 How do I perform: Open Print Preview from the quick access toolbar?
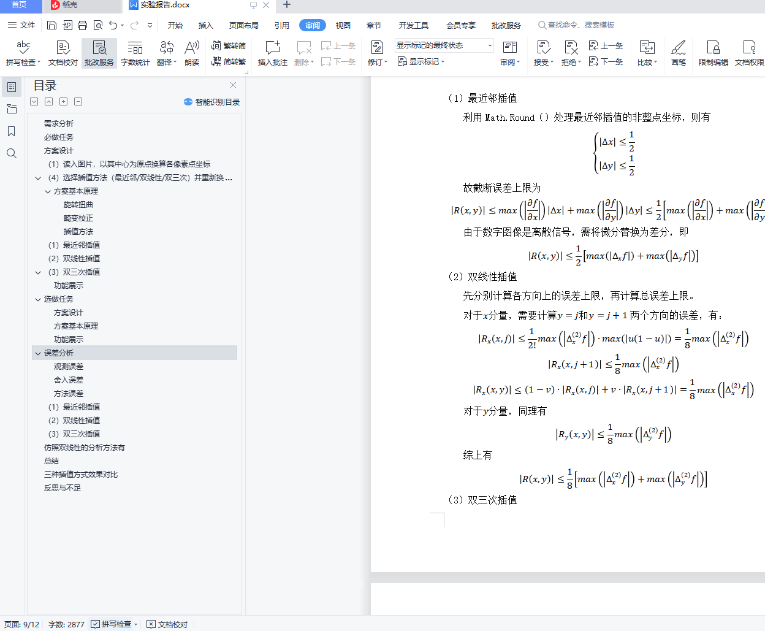(98, 25)
